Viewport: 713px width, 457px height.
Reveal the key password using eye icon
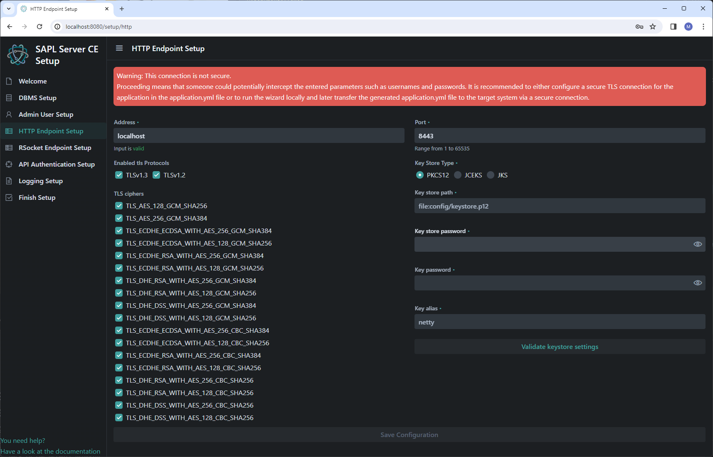point(698,283)
